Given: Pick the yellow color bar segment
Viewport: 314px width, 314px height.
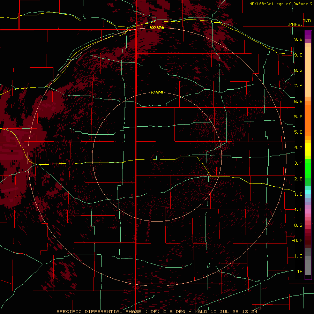Looking at the screenshot, I should (x=308, y=149).
